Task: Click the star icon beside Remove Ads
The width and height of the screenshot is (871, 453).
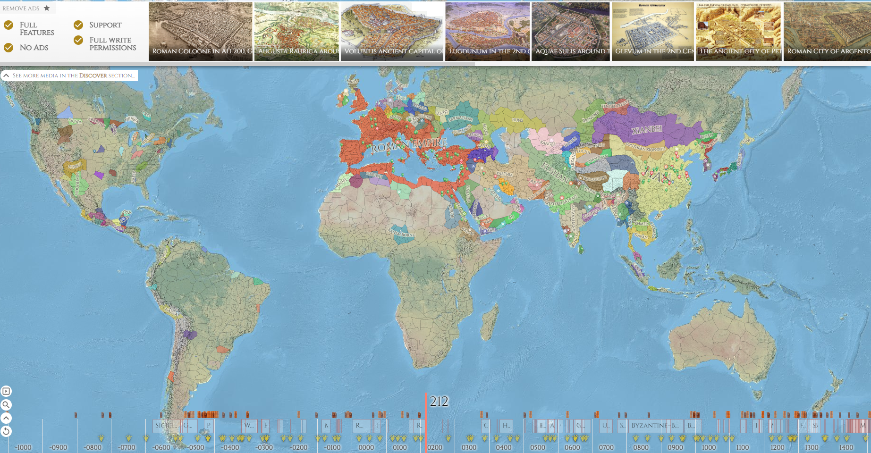Action: [47, 8]
